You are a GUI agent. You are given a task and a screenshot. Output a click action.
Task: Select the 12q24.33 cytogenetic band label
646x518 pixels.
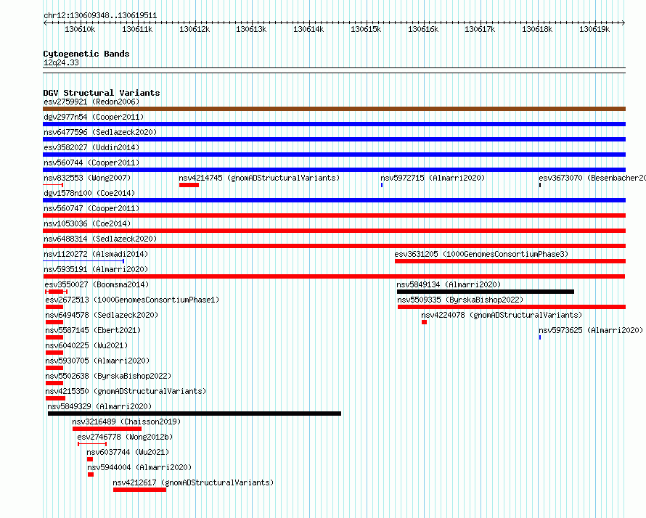(61, 62)
